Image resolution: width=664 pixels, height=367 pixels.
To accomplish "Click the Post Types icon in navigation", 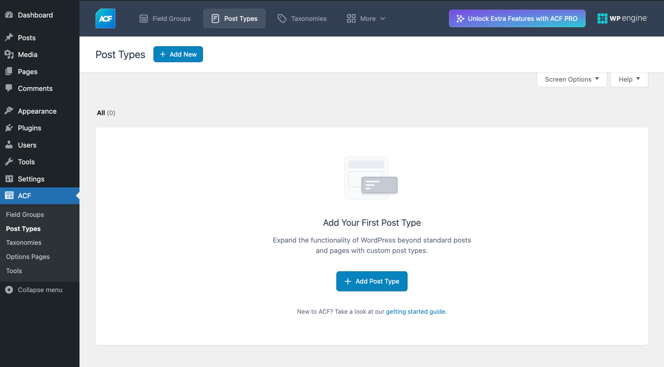I will tap(215, 18).
